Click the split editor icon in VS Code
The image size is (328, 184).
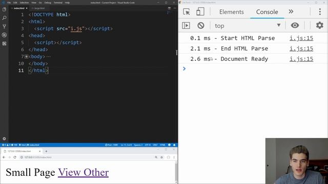(169, 8)
